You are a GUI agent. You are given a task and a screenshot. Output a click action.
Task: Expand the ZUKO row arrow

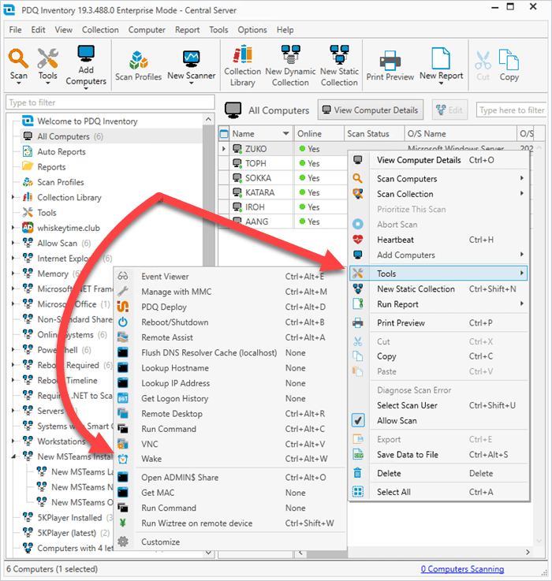223,148
